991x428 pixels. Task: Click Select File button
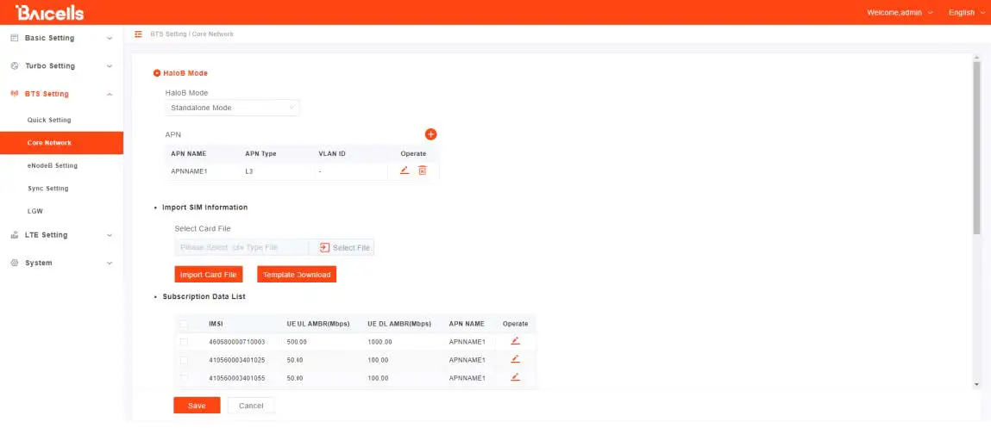click(x=342, y=247)
